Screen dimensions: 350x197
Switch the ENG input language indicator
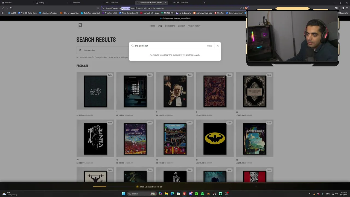coord(328,194)
